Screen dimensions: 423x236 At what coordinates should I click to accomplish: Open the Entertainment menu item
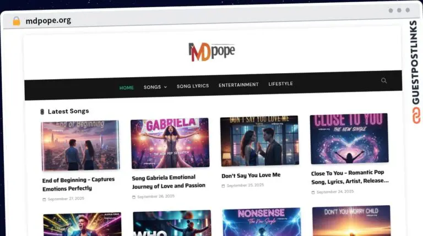coord(238,85)
